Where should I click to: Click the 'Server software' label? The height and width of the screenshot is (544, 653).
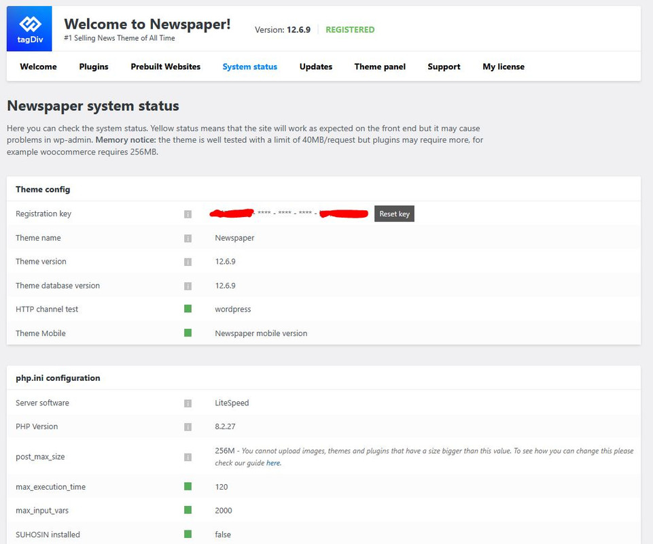pos(42,403)
